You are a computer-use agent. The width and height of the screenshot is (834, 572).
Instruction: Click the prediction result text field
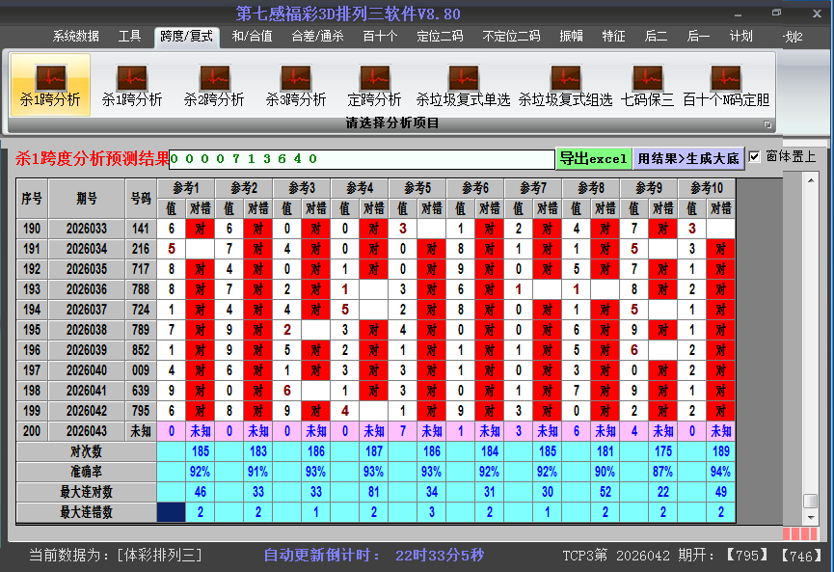point(362,158)
